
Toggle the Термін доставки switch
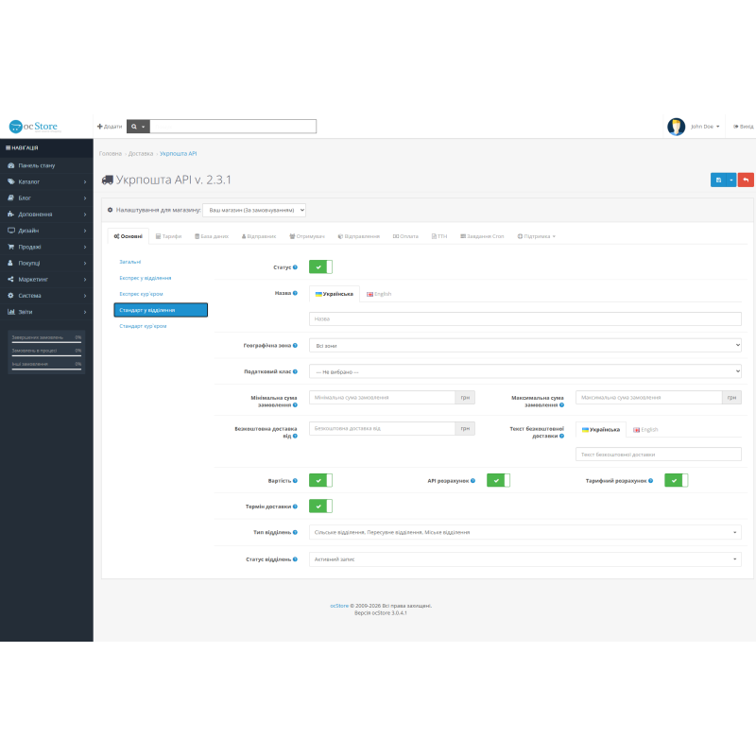[x=320, y=507]
